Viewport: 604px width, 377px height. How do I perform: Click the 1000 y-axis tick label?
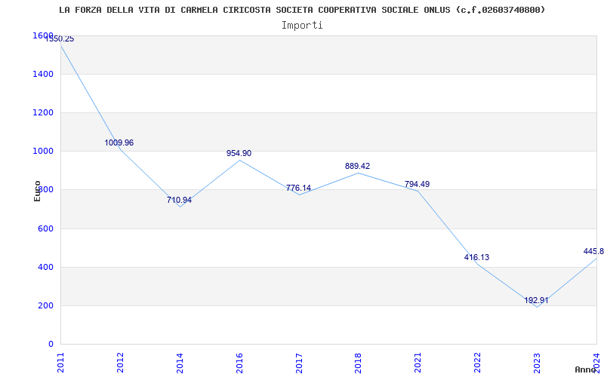pyautogui.click(x=42, y=152)
